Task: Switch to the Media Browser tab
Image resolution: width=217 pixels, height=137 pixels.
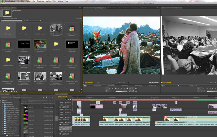Action: tap(5, 94)
